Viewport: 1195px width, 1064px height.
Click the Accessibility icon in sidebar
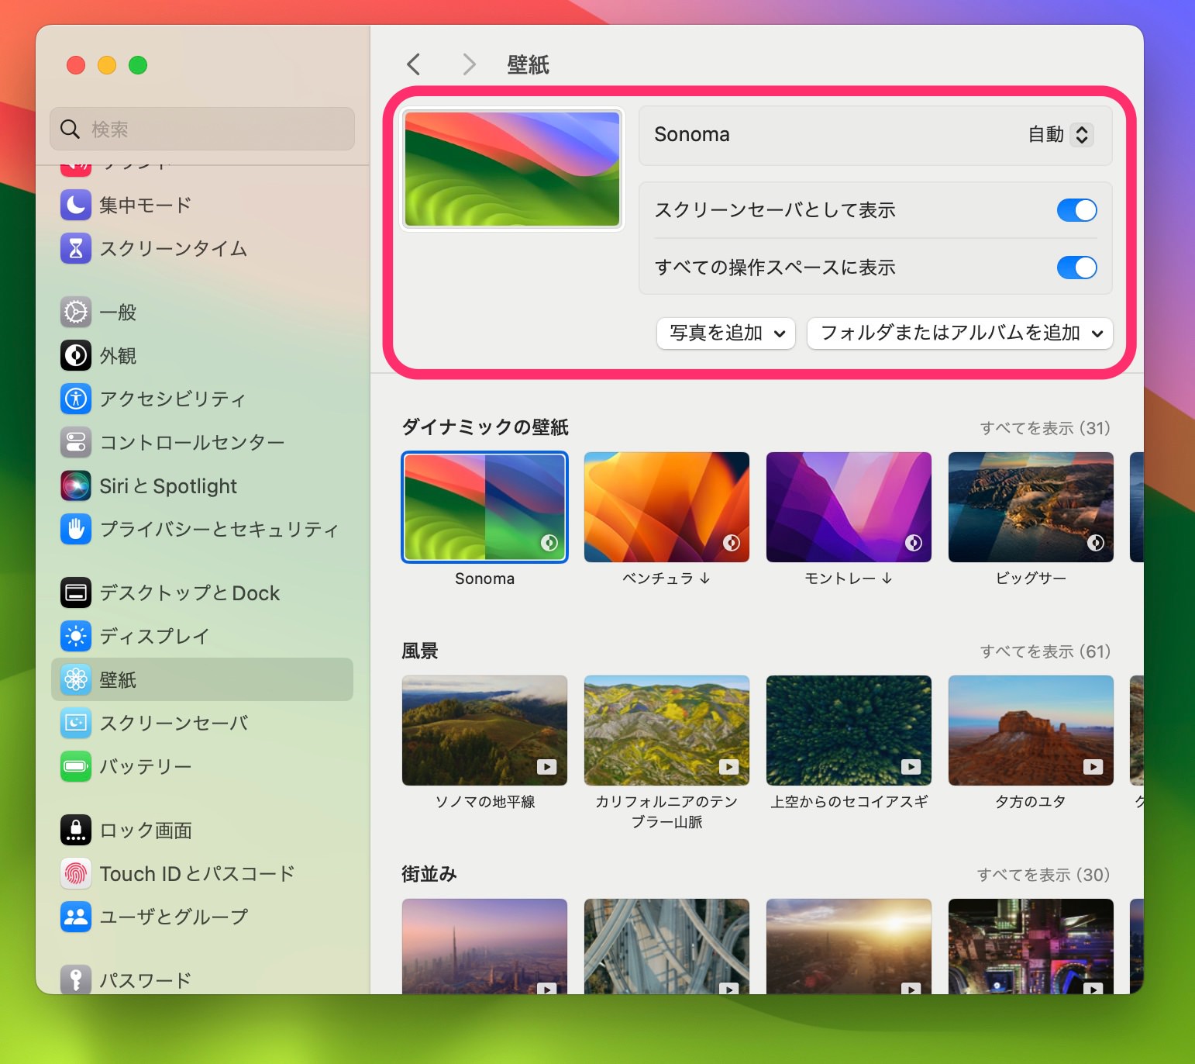tap(76, 399)
